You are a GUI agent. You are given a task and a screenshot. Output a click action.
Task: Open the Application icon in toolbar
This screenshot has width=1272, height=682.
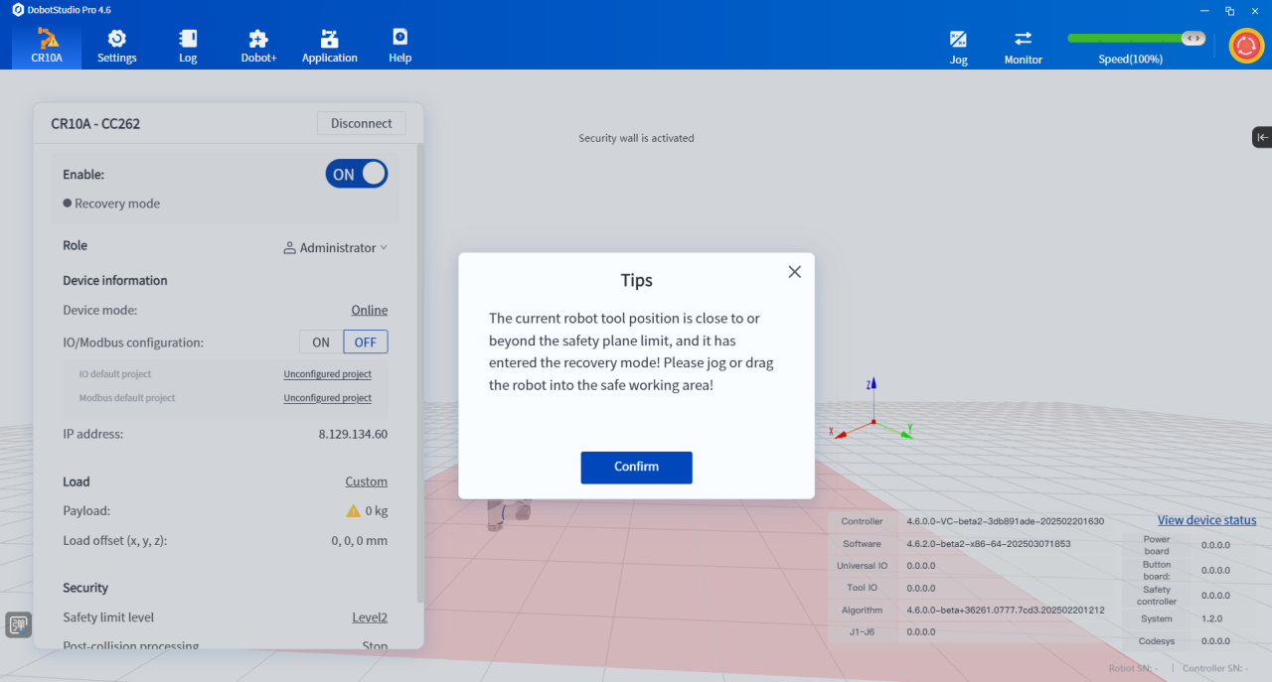[329, 40]
